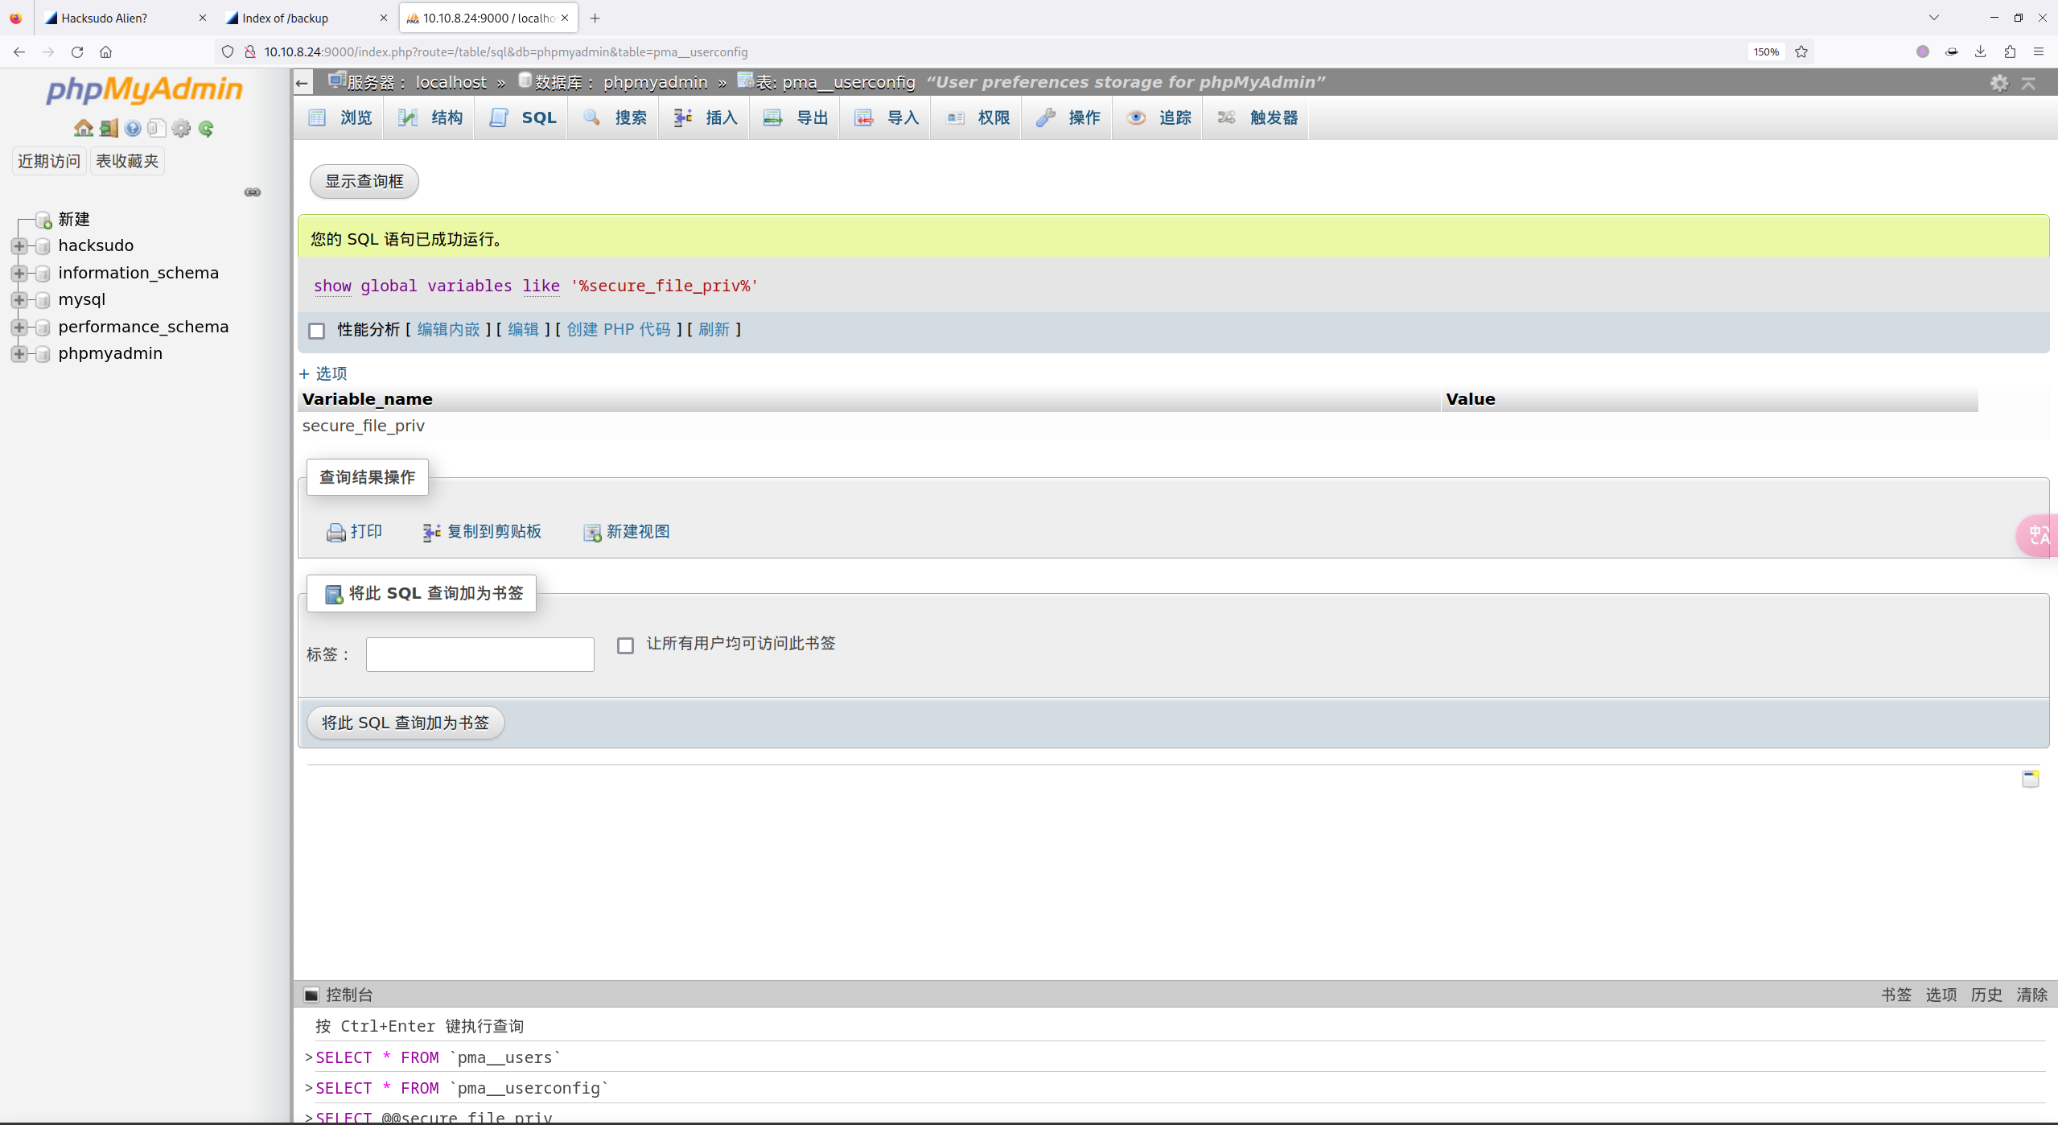The width and height of the screenshot is (2058, 1125).
Task: Open phpMyAdmin home icon in sidebar
Action: coord(83,128)
